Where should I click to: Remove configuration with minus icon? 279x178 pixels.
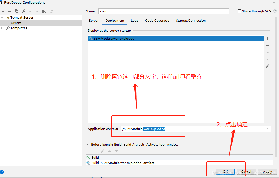10,11
